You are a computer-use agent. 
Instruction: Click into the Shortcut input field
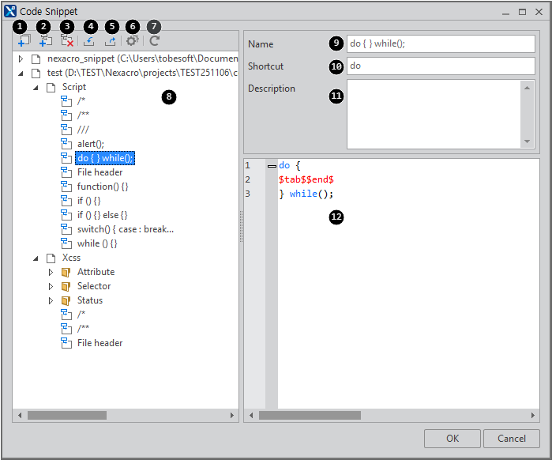coord(440,66)
